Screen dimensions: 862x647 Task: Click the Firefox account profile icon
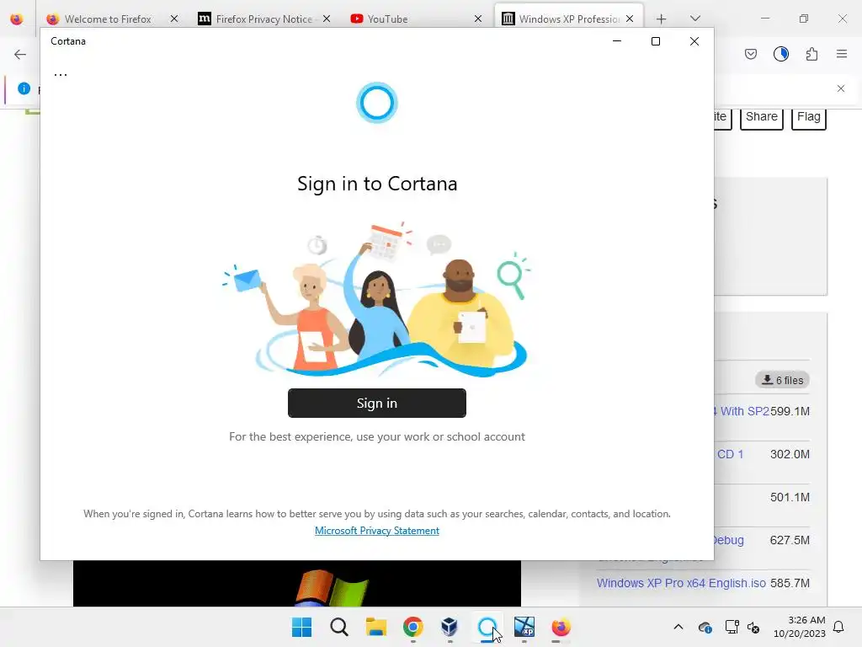(781, 54)
